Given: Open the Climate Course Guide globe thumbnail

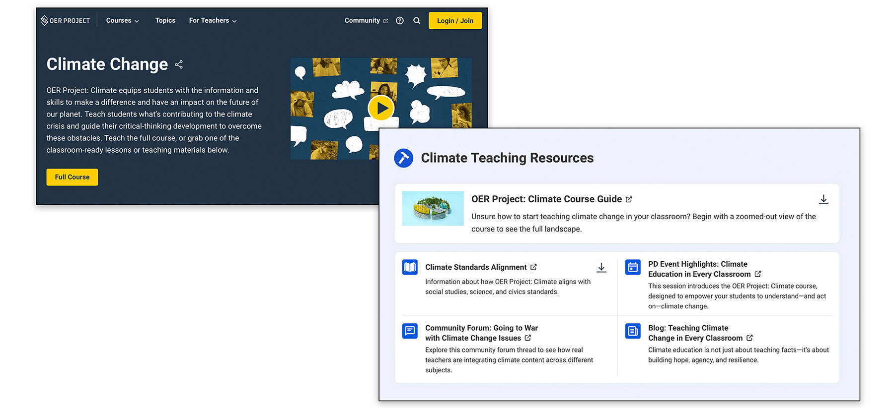Looking at the screenshot, I should pyautogui.click(x=433, y=209).
